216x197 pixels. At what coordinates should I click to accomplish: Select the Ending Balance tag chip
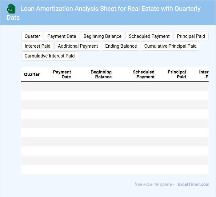[x=121, y=46]
